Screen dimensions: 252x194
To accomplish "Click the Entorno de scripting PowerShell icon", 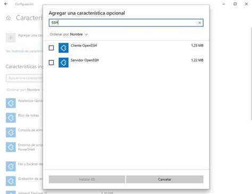I will pos(11,147).
